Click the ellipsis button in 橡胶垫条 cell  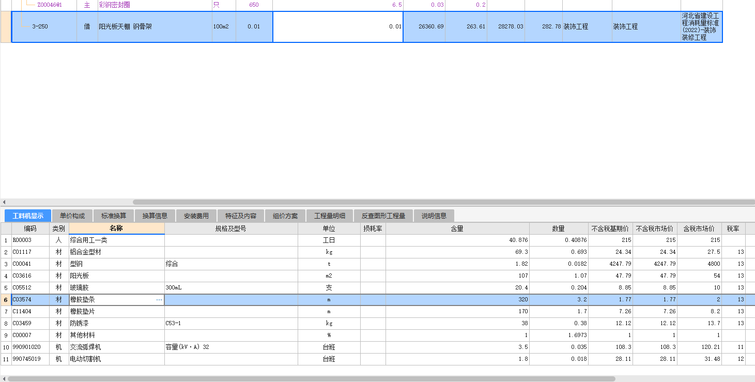[x=159, y=300]
